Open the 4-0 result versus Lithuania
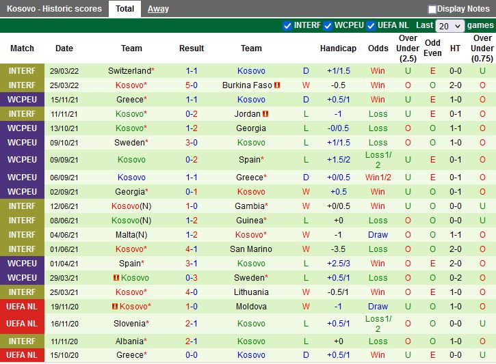This screenshot has height=364, width=496. [x=192, y=292]
